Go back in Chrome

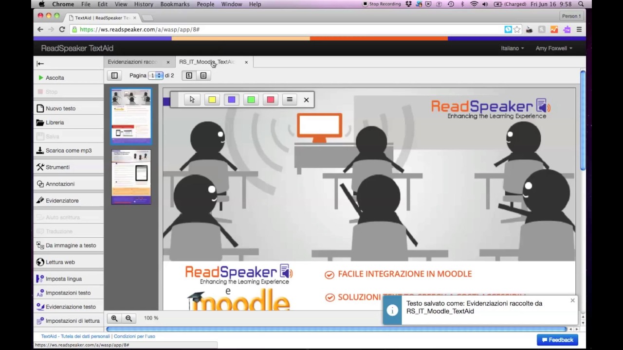point(40,29)
